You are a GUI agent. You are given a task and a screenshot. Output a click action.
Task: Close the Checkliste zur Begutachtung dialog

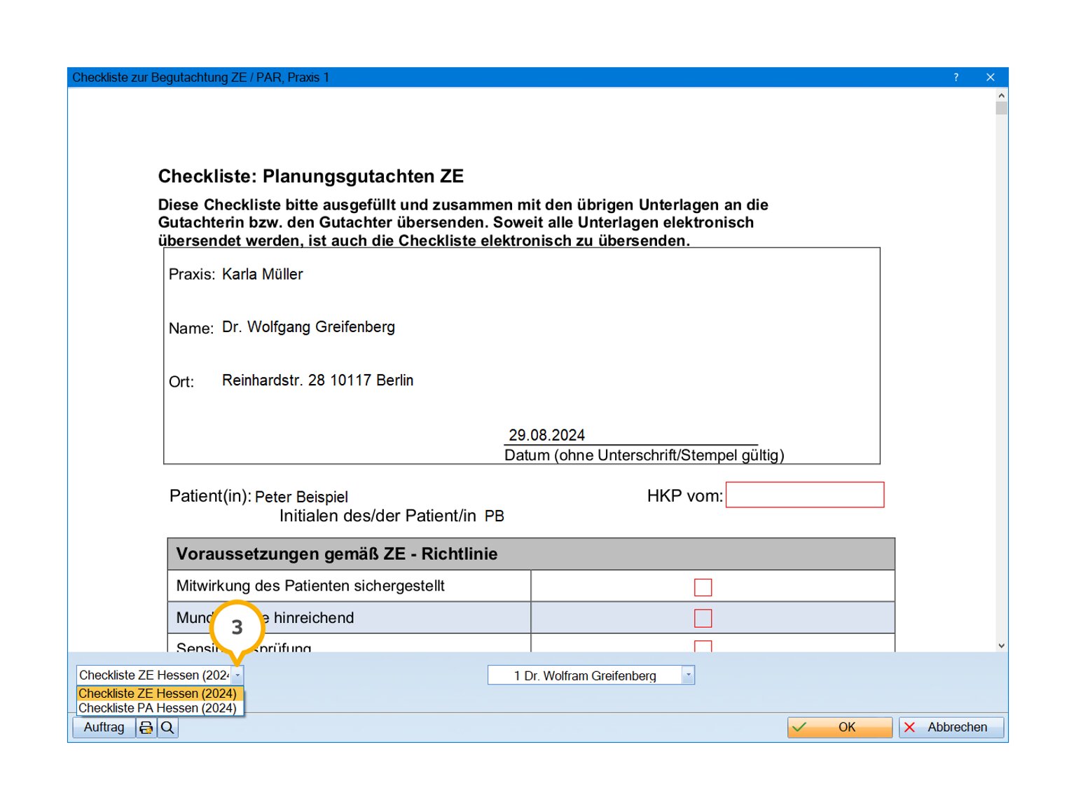(990, 77)
